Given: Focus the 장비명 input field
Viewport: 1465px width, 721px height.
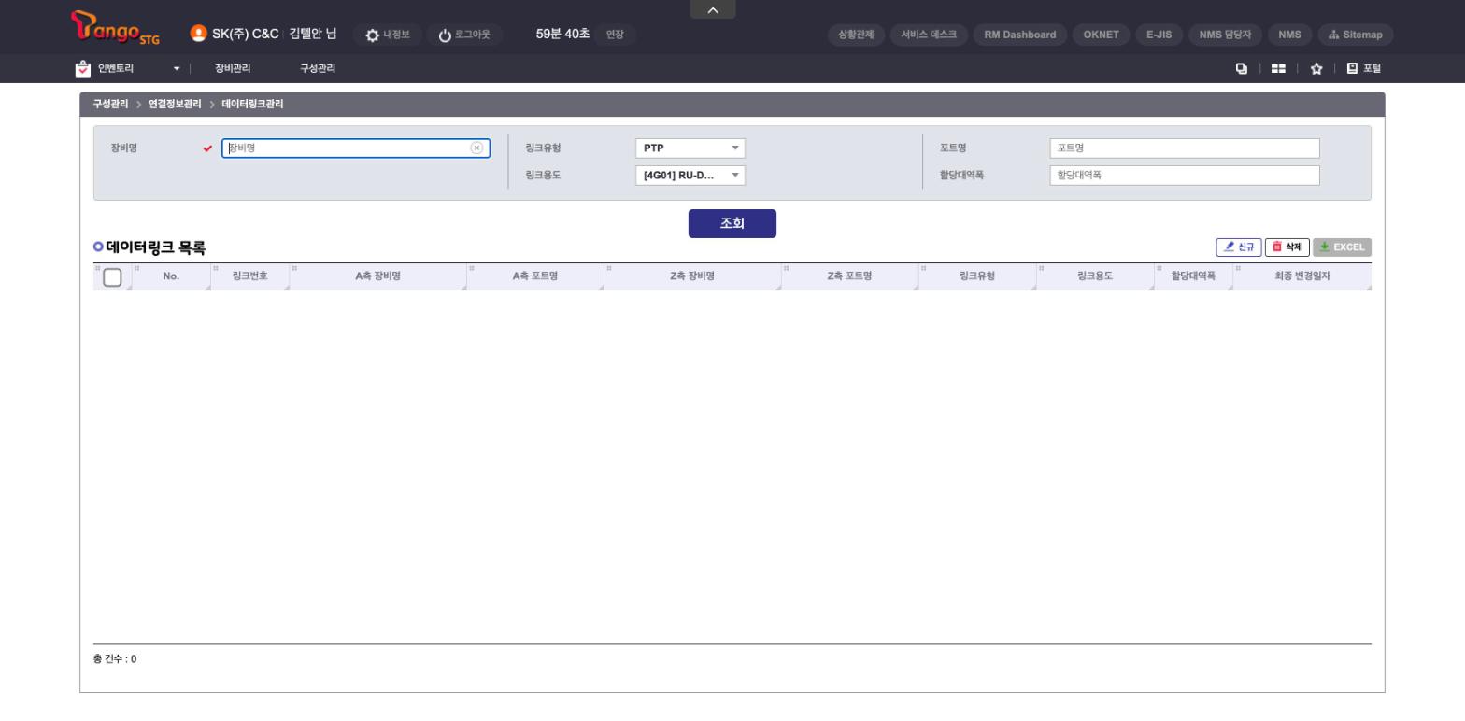Looking at the screenshot, I should (356, 148).
